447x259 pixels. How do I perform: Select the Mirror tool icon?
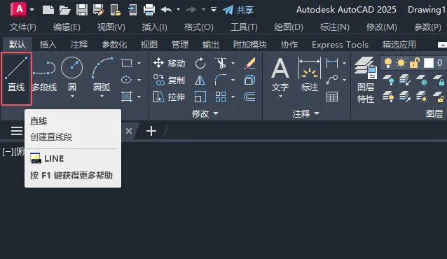point(200,80)
